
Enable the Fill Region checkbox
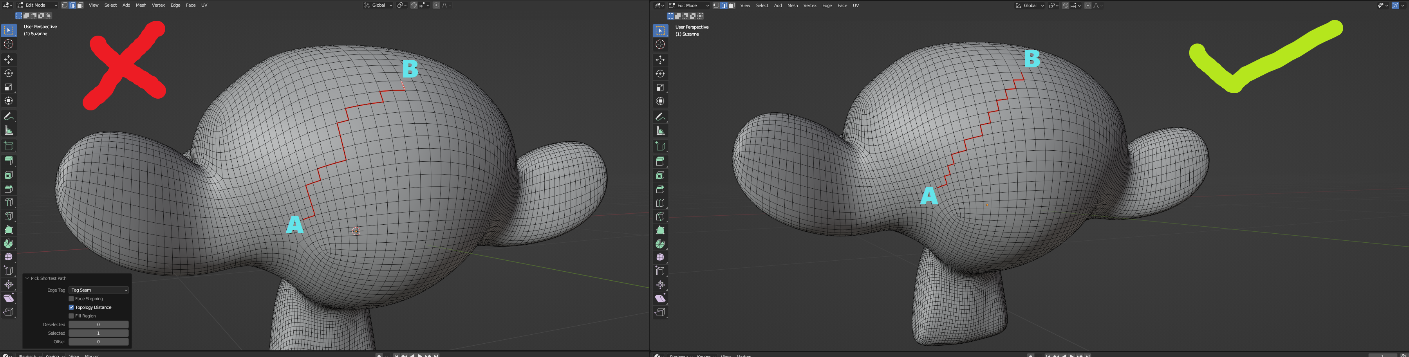[71, 316]
